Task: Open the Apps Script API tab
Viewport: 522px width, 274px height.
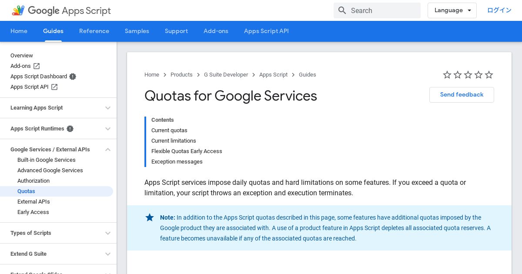Action: (266, 31)
